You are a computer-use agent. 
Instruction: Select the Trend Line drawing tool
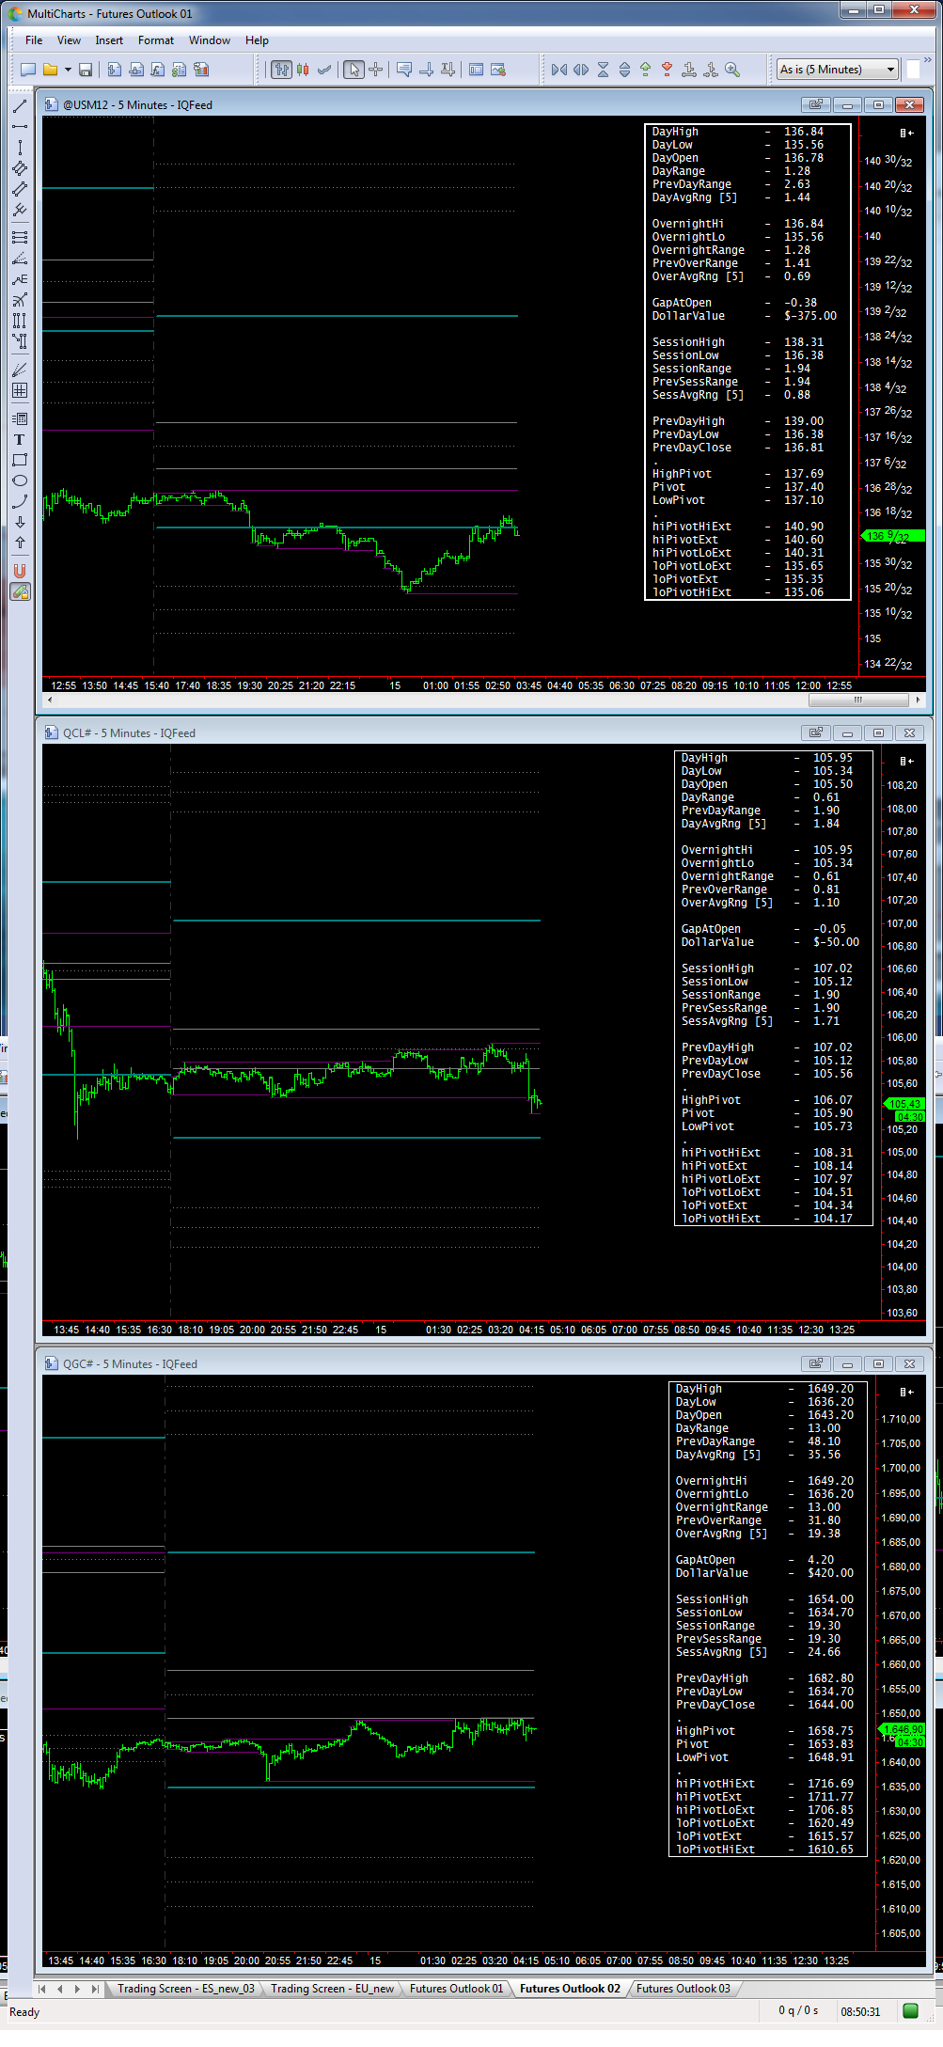pyautogui.click(x=19, y=106)
